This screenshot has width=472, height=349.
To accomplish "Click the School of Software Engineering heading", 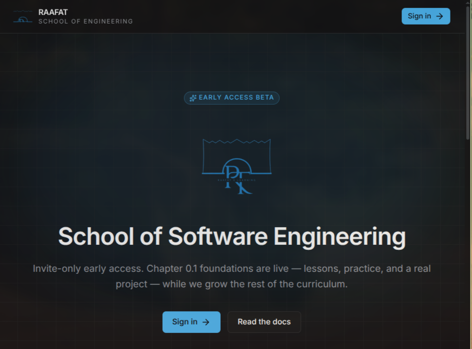I will 232,237.
